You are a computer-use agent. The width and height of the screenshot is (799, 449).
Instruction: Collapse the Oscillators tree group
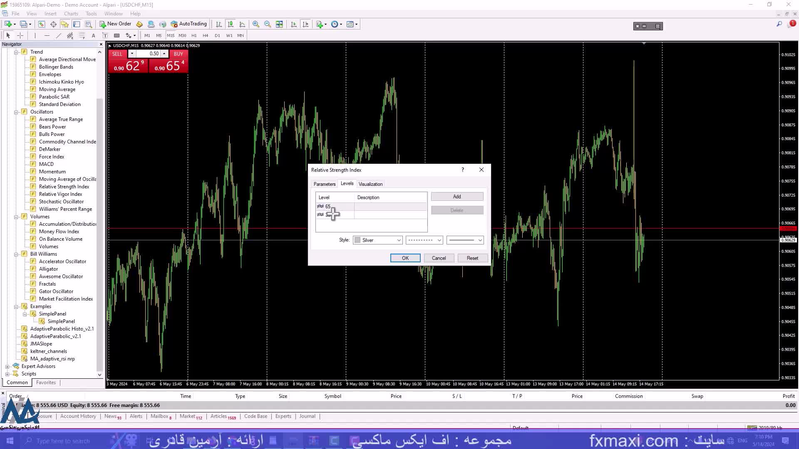[16, 112]
